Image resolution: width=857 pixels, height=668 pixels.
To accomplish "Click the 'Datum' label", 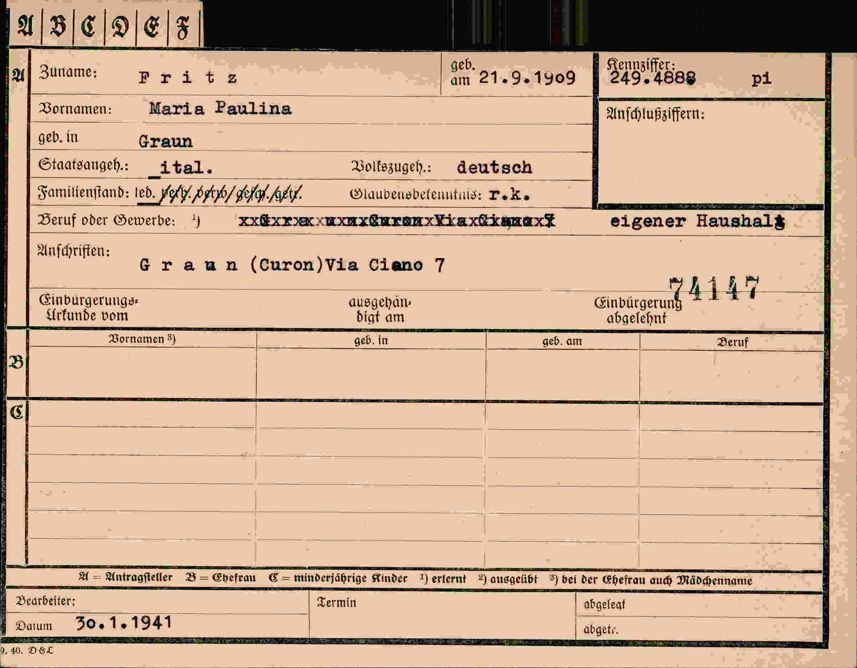I will click(34, 626).
